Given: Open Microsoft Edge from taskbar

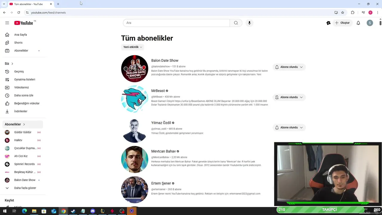Looking at the screenshot, I should click(x=24, y=211).
